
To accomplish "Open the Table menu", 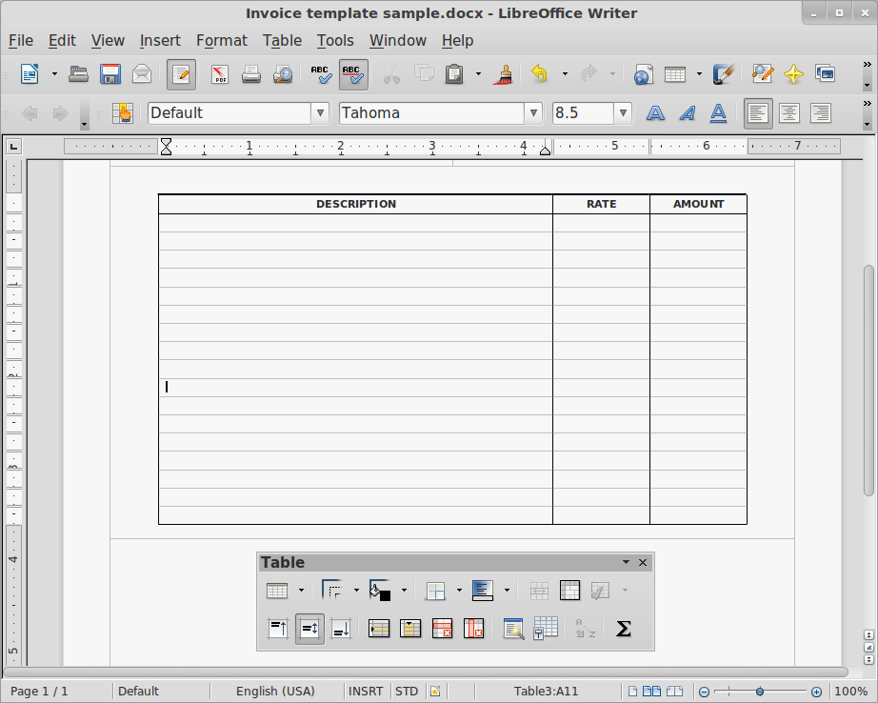I will tap(282, 40).
